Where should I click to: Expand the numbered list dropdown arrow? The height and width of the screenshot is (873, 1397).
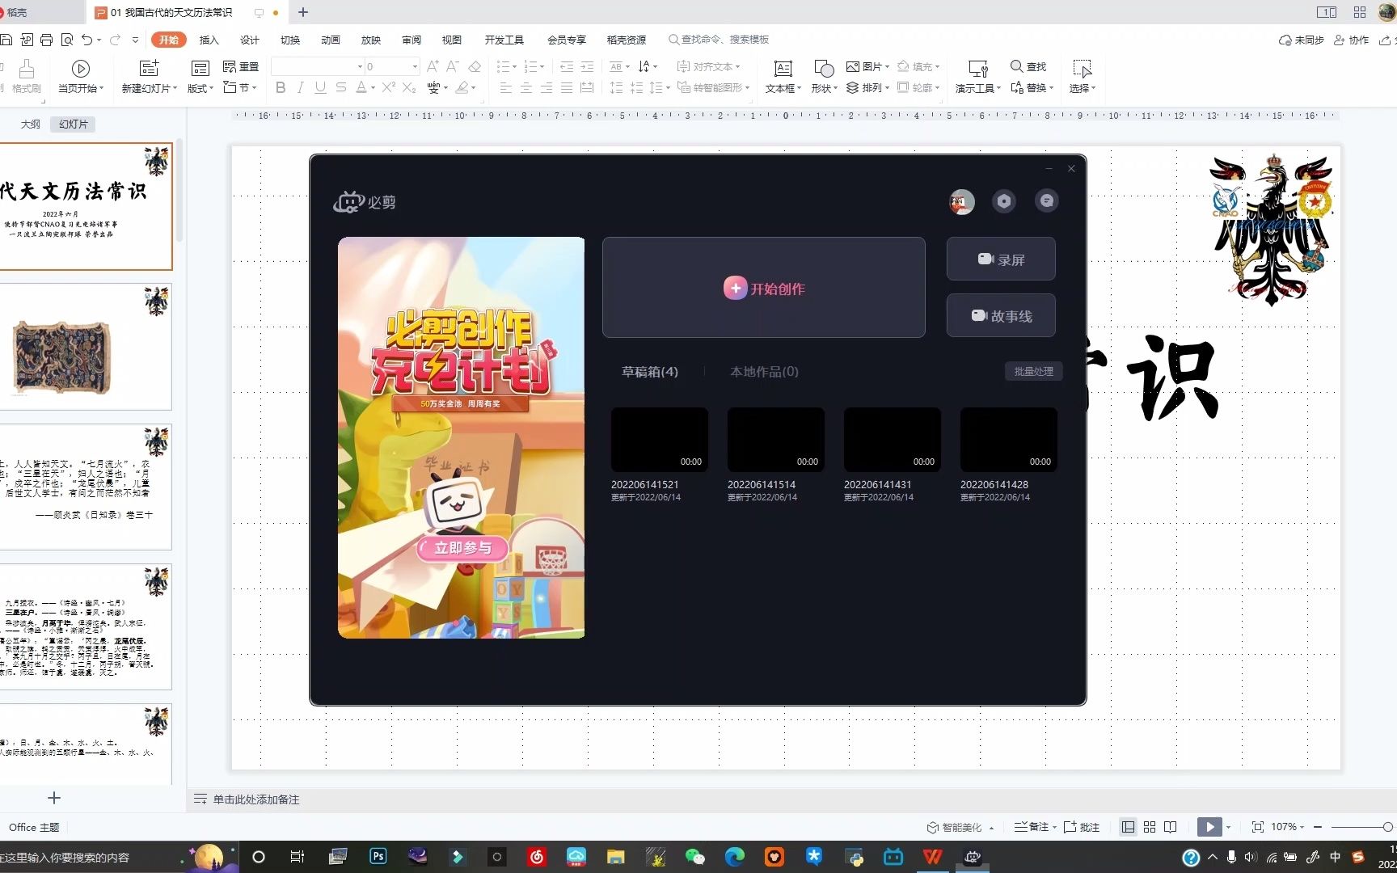click(542, 66)
